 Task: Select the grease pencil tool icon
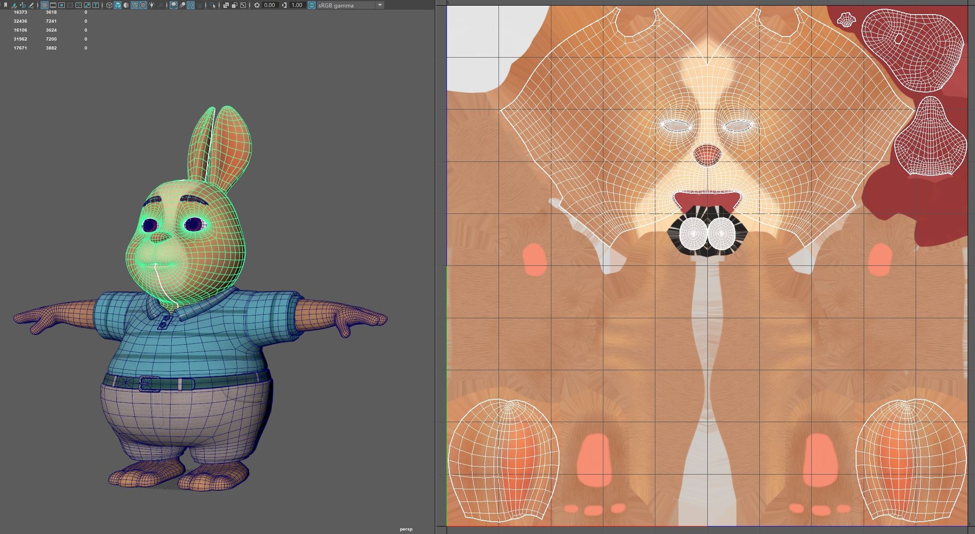coord(31,5)
